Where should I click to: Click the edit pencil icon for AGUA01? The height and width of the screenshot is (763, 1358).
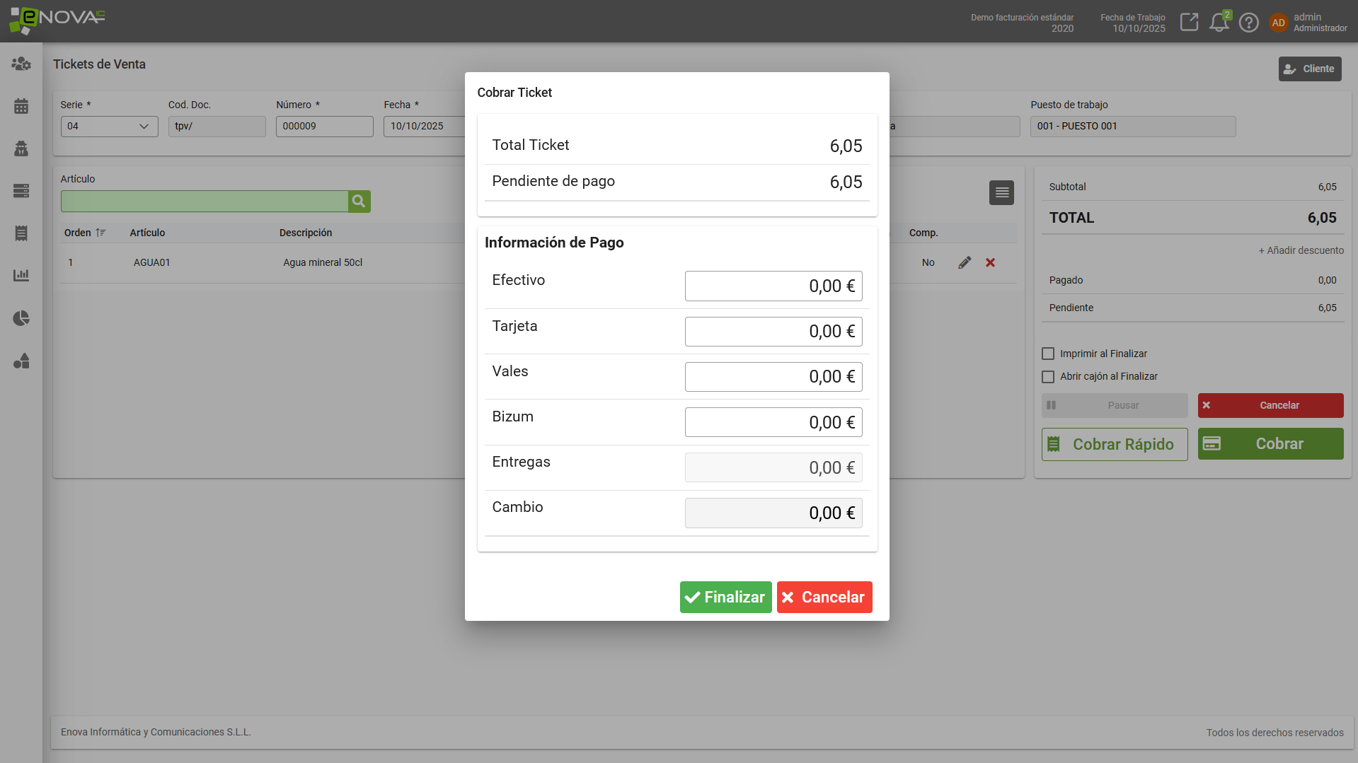[965, 262]
